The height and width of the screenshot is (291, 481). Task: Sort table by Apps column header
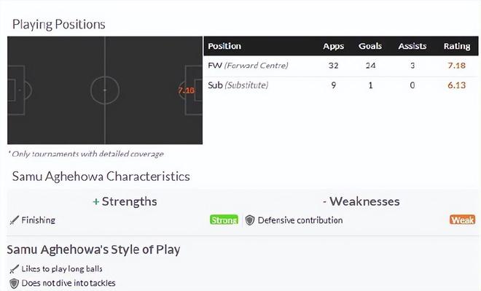pyautogui.click(x=334, y=46)
